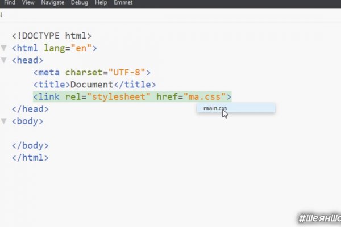Open the Emmet menu
341x227 pixels.
pos(122,3)
